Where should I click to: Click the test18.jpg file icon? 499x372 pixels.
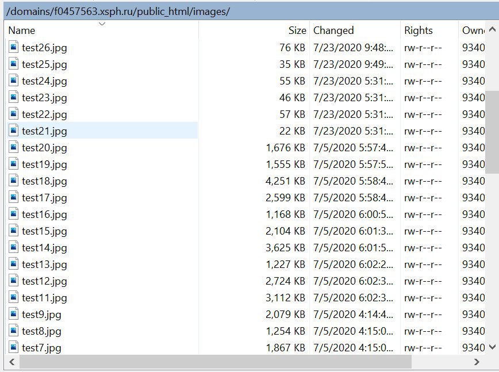click(x=13, y=181)
